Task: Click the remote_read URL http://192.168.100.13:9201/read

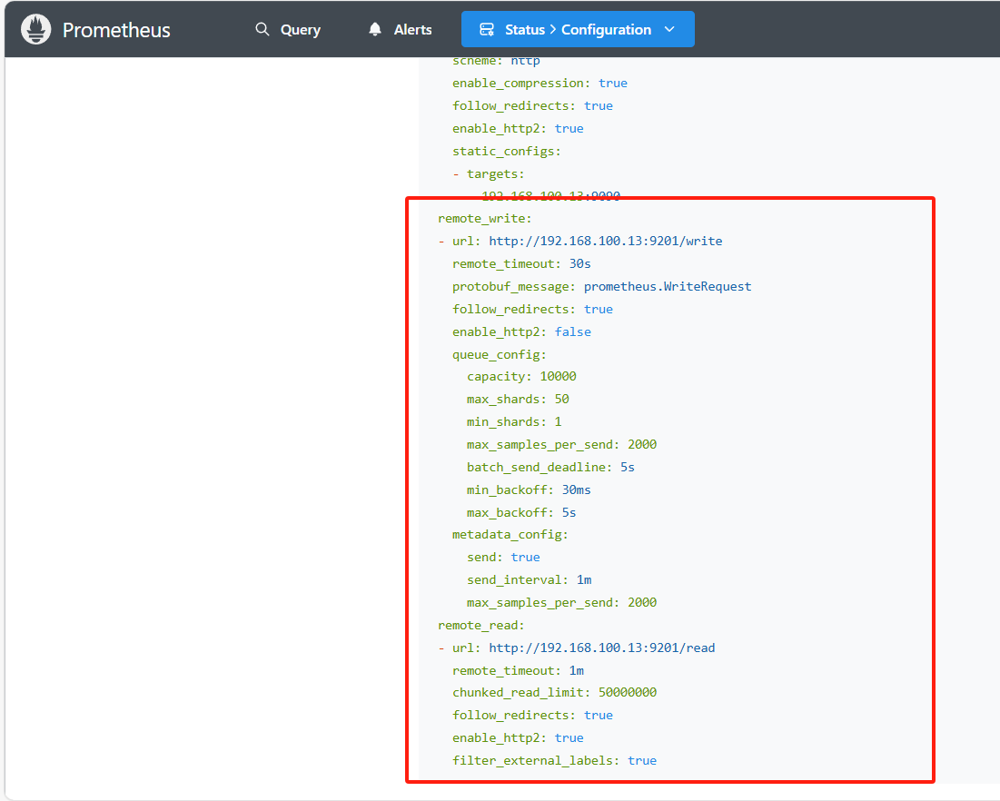Action: (x=601, y=648)
